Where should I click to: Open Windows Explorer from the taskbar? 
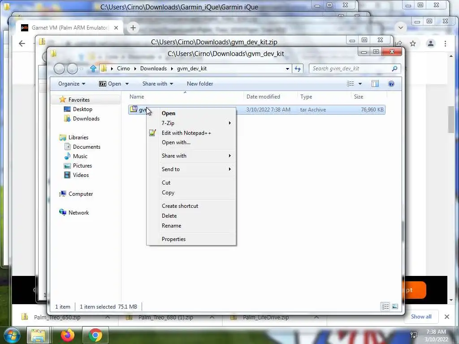click(38, 335)
